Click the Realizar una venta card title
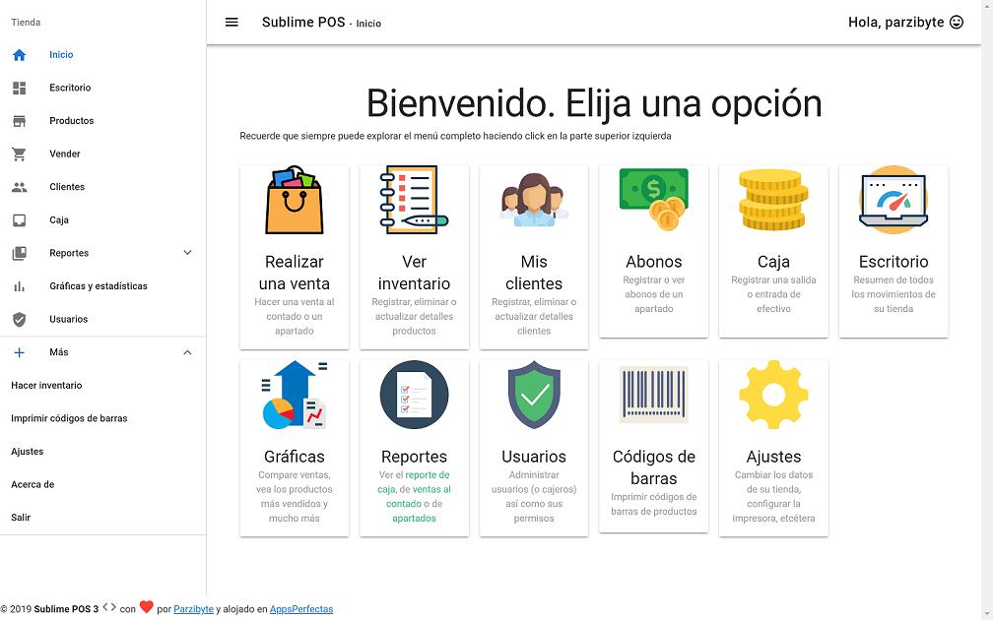 coord(294,273)
